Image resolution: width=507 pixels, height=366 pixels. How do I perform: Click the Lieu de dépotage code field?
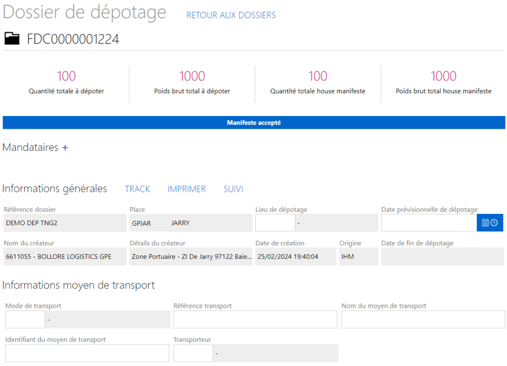(275, 223)
